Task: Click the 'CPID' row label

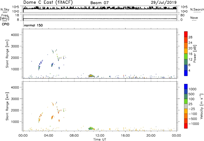Action: (6, 24)
